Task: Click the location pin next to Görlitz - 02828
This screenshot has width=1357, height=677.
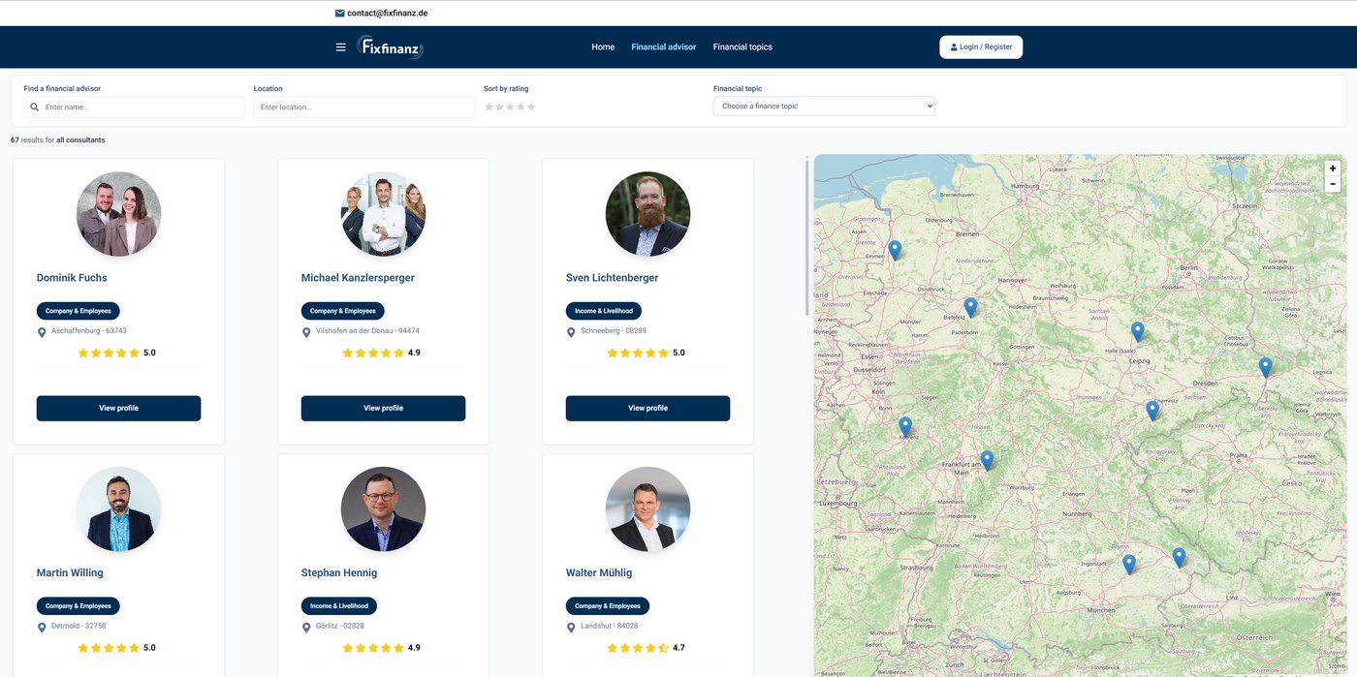Action: [306, 628]
